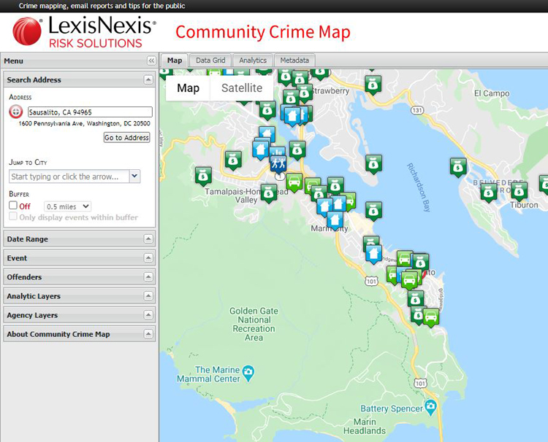Expand the Event section
The height and width of the screenshot is (442, 548).
148,257
